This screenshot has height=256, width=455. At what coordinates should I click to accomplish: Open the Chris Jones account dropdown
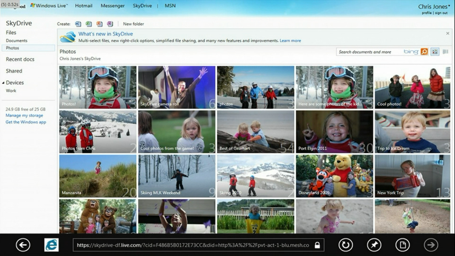pyautogui.click(x=434, y=6)
